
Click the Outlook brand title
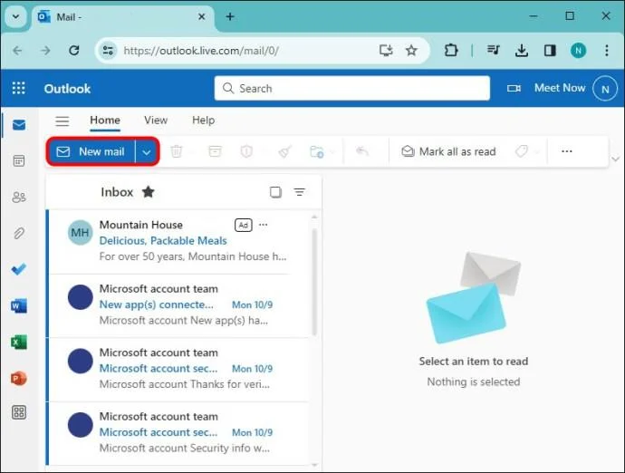(67, 89)
